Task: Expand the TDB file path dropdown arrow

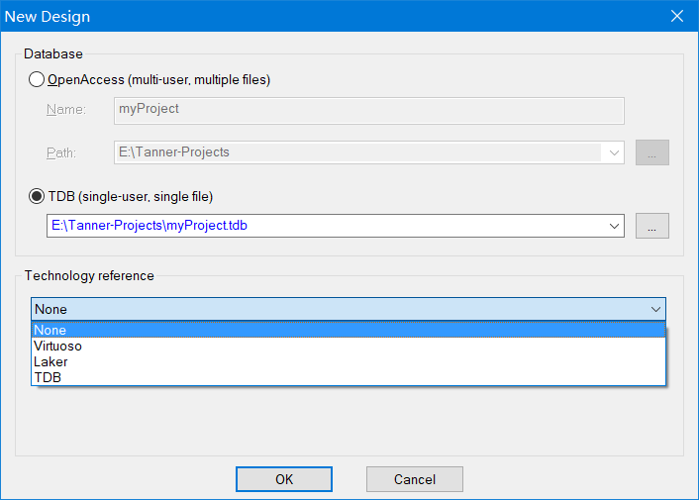Action: click(614, 226)
